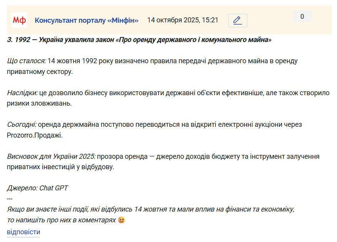Open the Консультант порталу «Мінфін» profile link
Screen dimensions: 337x242
pos(87,20)
